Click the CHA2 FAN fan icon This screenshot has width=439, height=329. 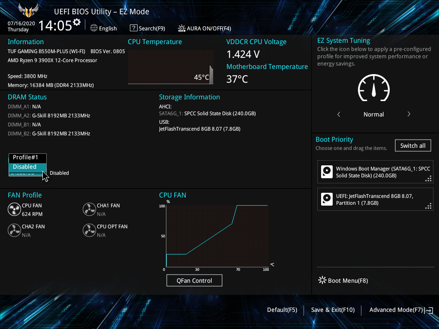pyautogui.click(x=14, y=230)
